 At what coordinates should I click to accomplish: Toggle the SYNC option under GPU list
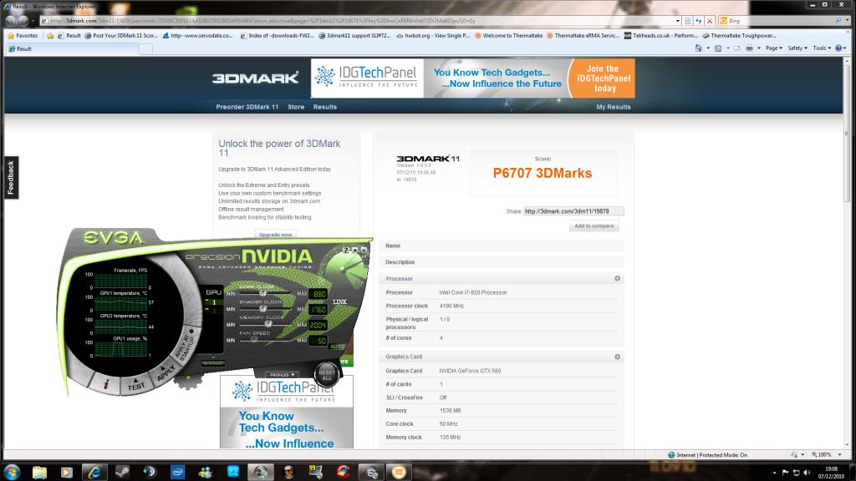point(214,362)
